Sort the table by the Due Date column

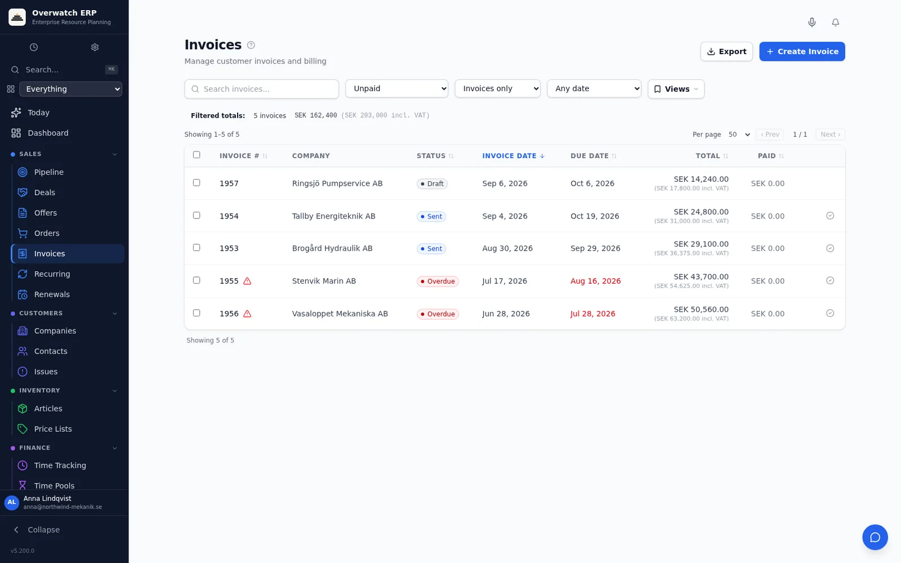tap(594, 156)
